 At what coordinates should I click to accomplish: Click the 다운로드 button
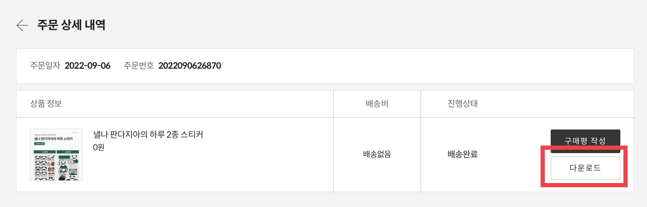585,168
